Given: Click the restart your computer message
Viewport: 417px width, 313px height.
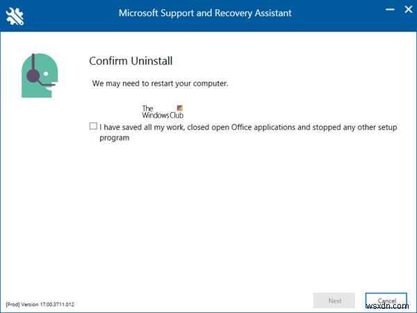Looking at the screenshot, I should click(x=160, y=83).
